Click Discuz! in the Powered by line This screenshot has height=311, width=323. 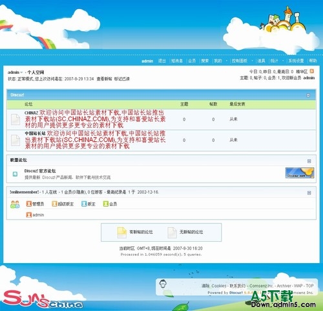[236, 293]
